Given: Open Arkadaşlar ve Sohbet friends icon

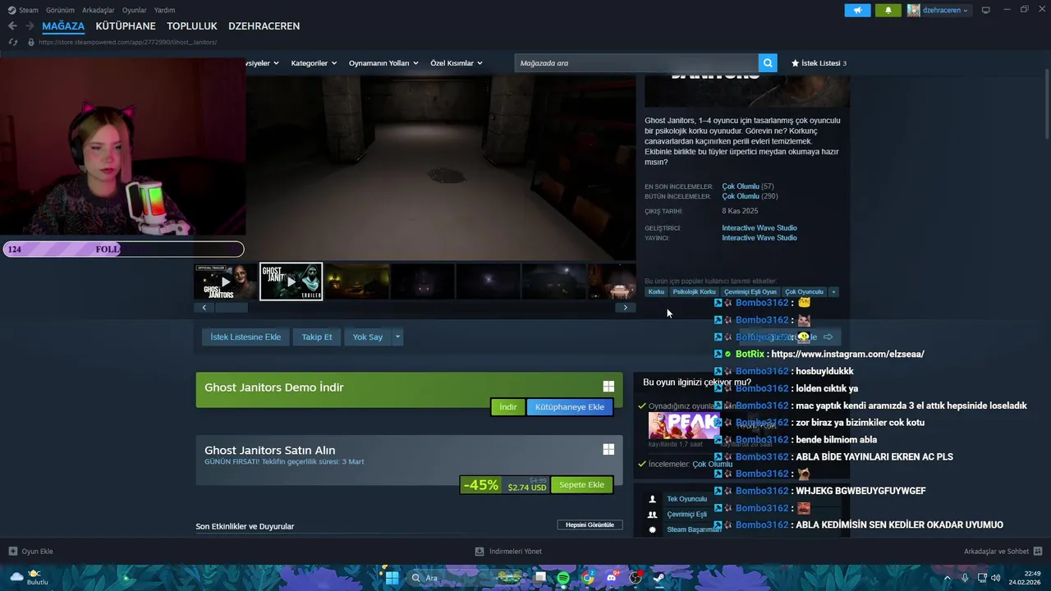Looking at the screenshot, I should (1037, 552).
